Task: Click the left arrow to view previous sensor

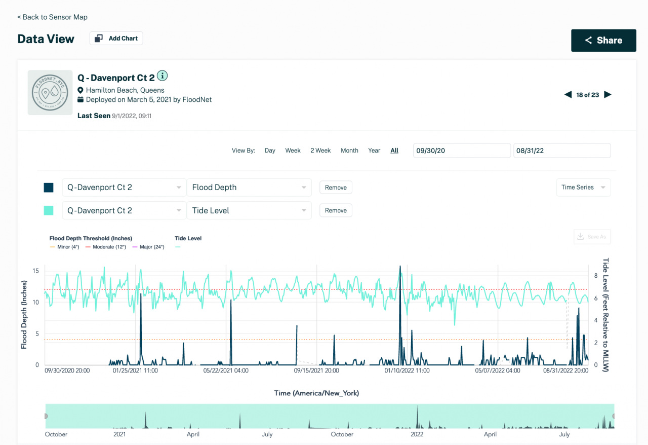Action: click(x=568, y=94)
